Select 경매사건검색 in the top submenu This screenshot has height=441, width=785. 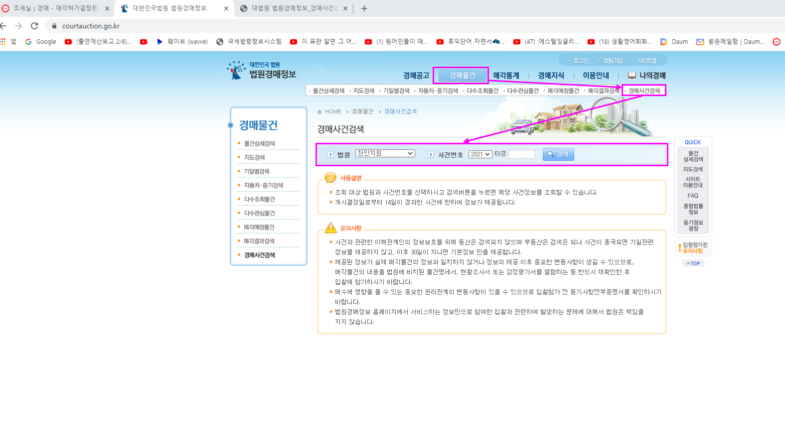[644, 91]
